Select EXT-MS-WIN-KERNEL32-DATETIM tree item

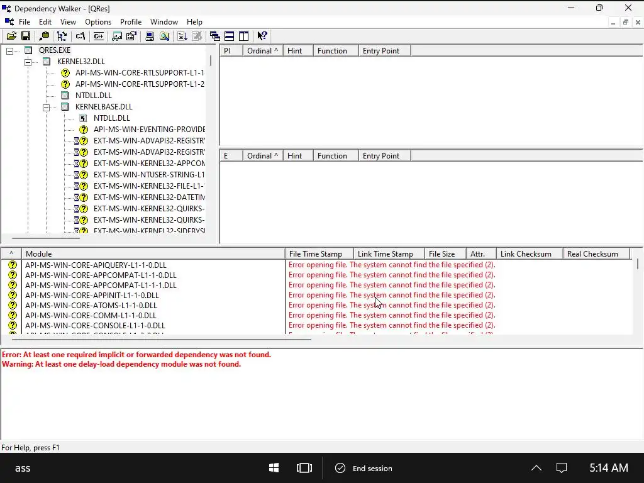[150, 197]
